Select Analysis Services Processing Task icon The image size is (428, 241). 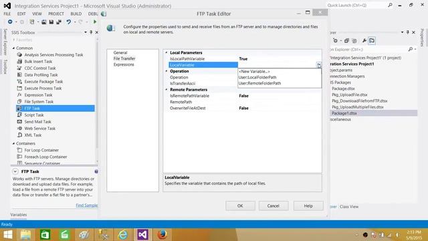click(19, 55)
